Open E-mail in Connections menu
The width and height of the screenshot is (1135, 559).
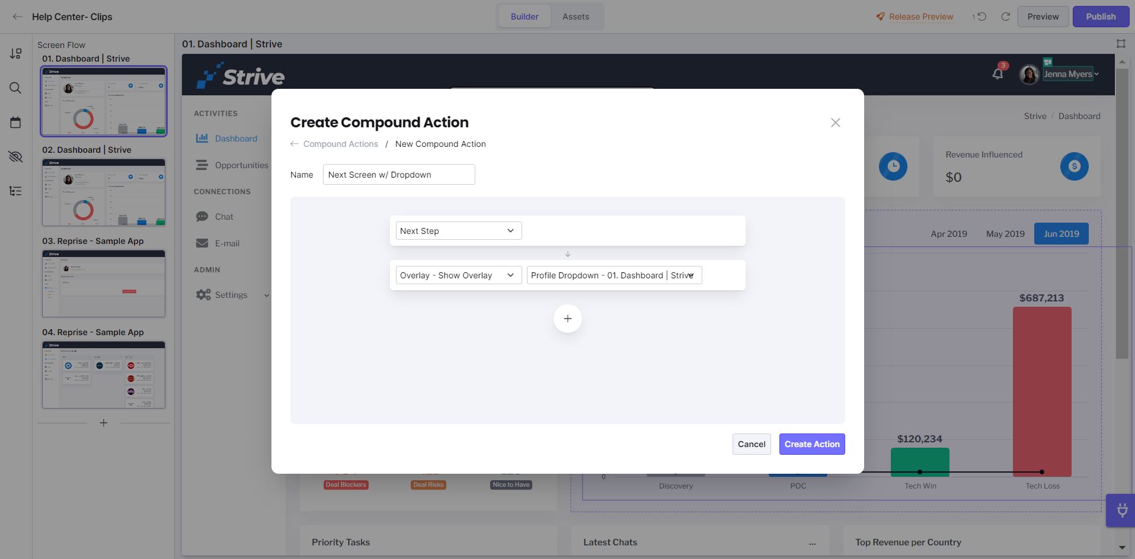coord(227,243)
